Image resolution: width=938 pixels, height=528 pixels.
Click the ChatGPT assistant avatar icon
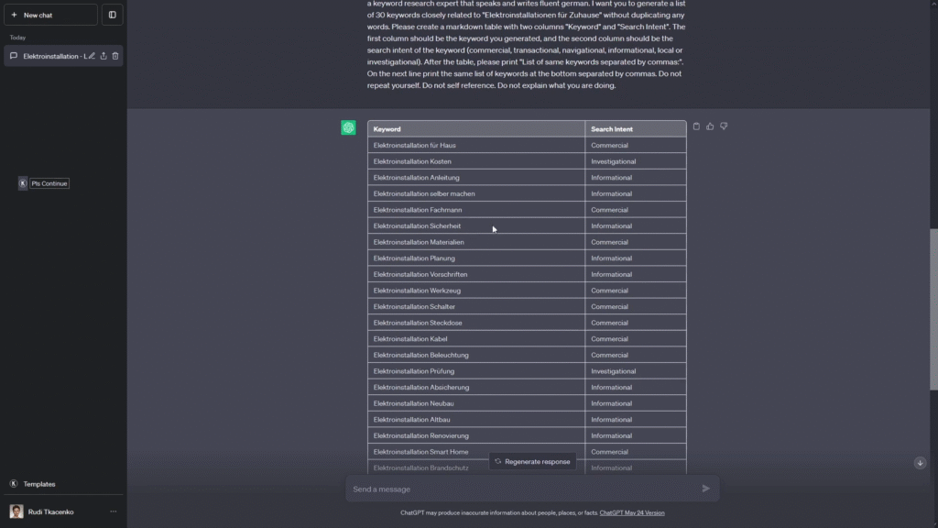[348, 127]
